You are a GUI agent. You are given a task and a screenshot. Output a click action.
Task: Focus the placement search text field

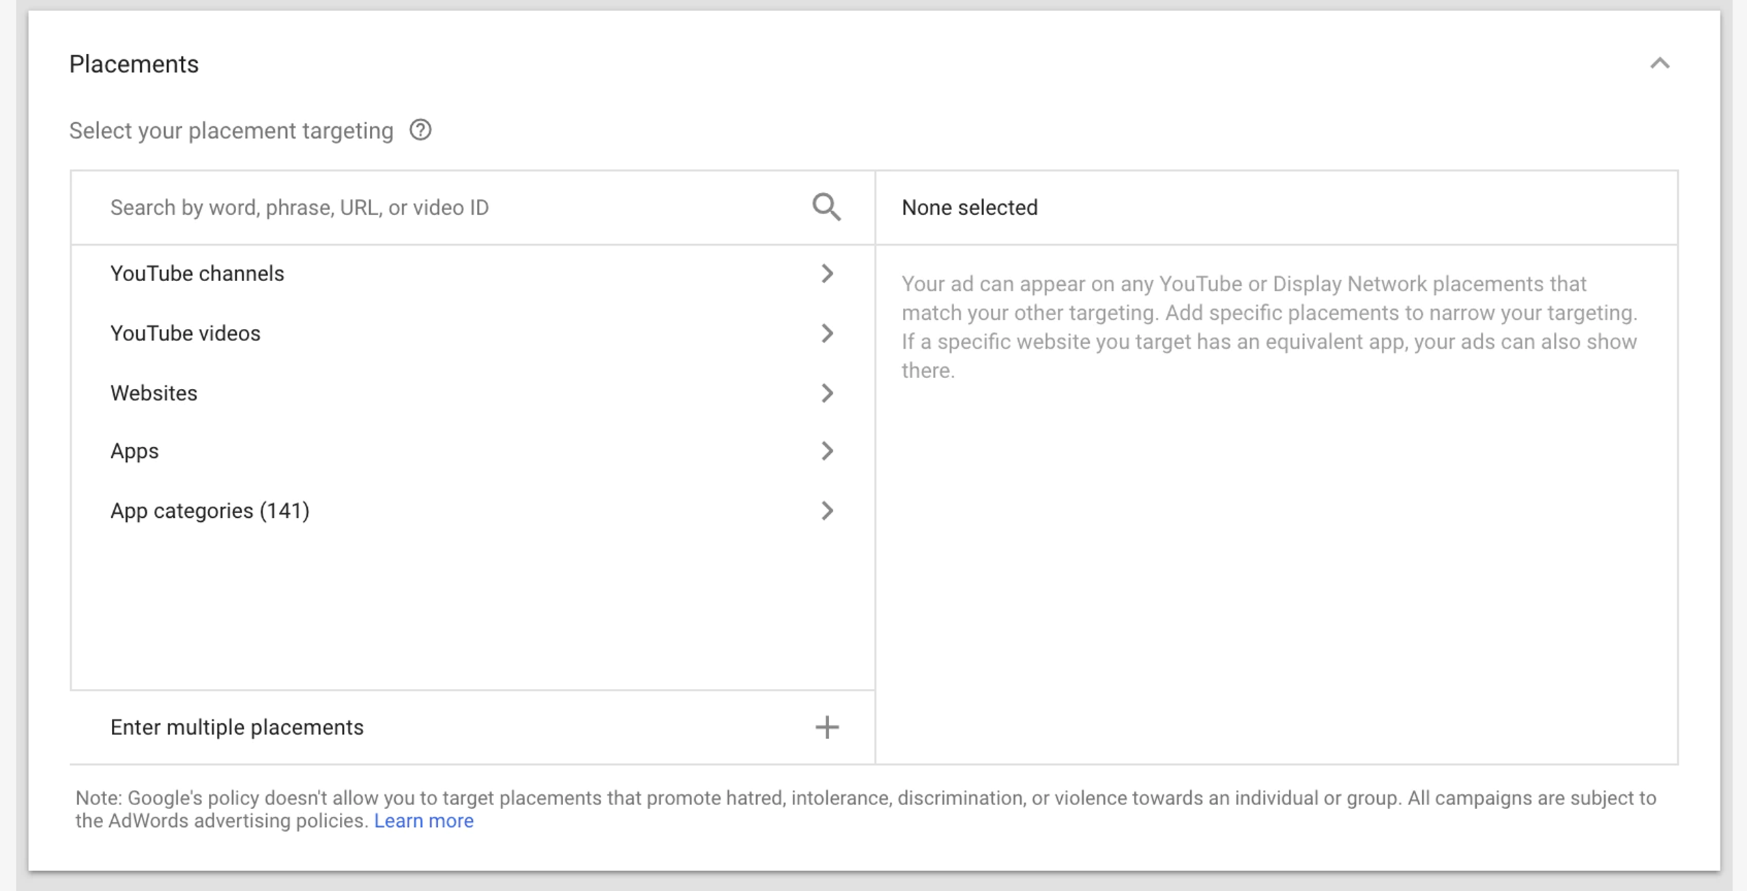tap(450, 207)
